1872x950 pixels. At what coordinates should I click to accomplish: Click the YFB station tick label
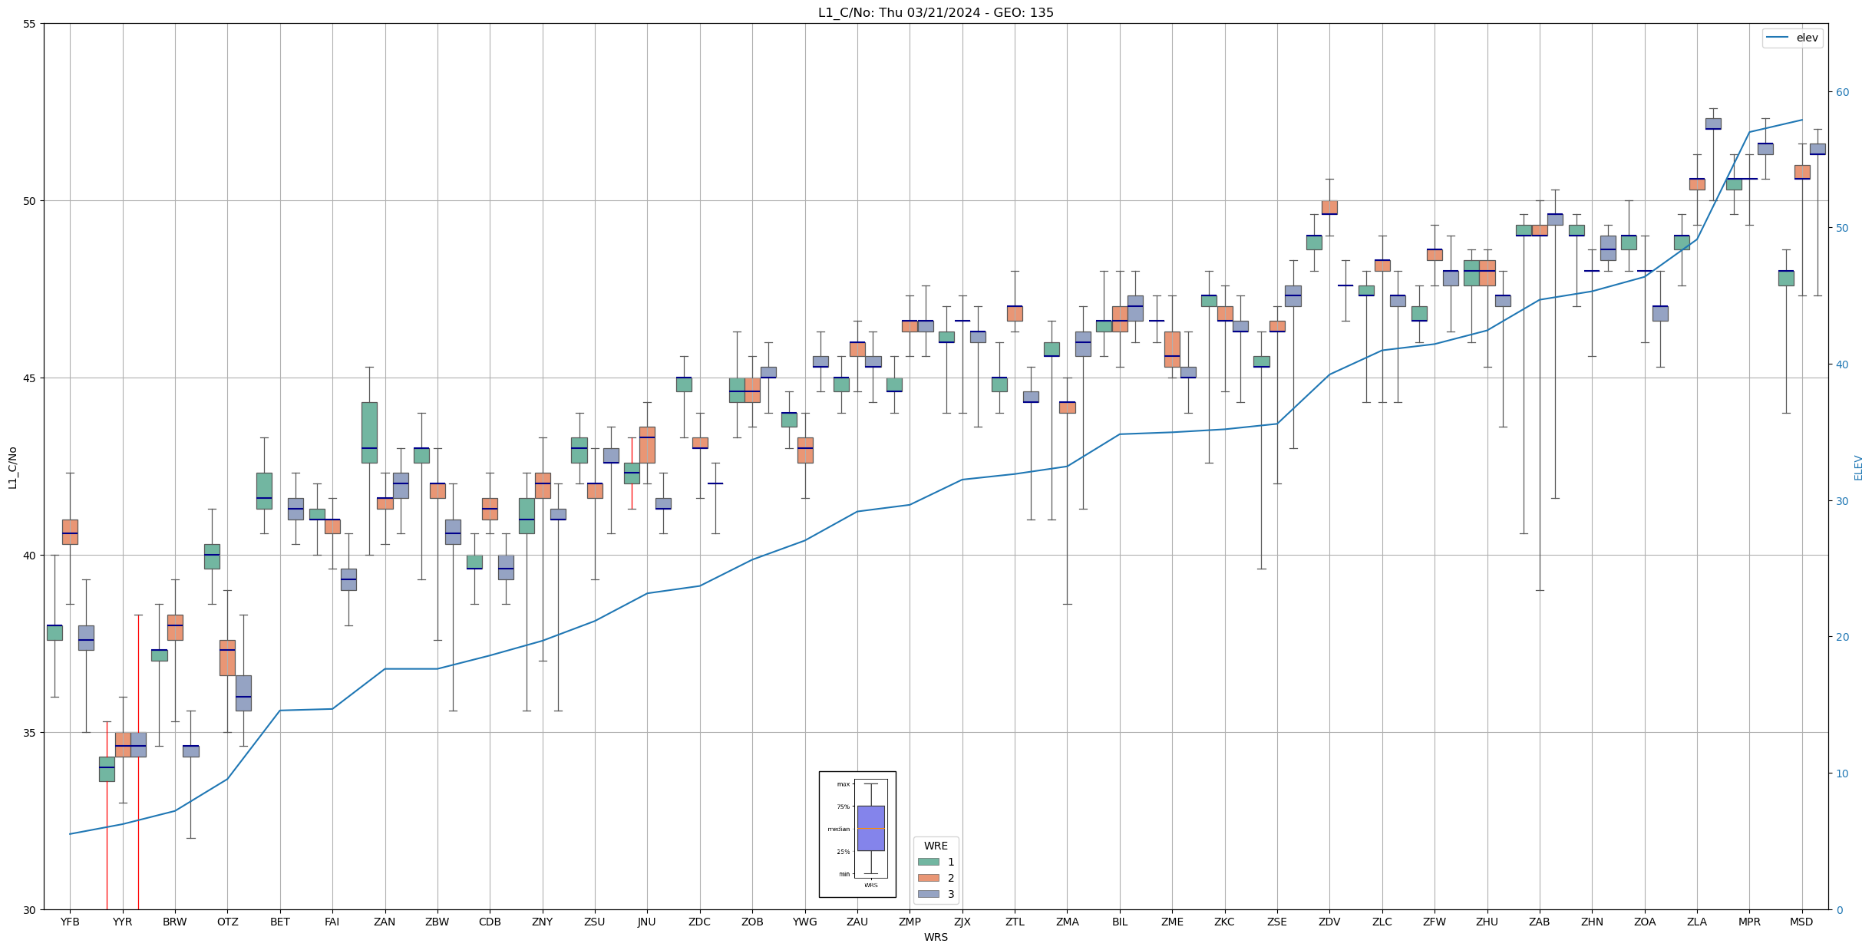tap(70, 922)
